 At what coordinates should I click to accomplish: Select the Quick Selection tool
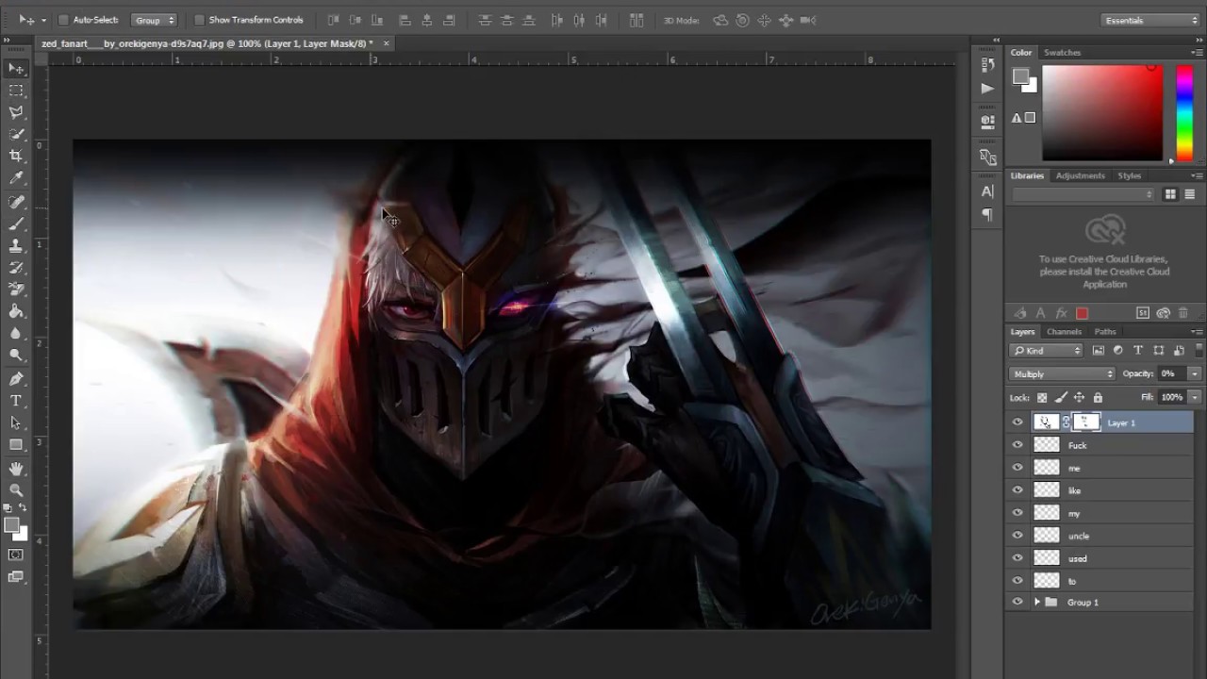(x=16, y=134)
